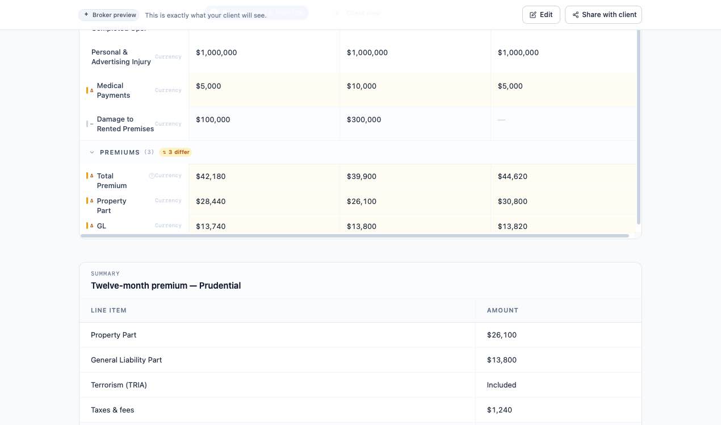
Task: Click the $13,820 GL value
Action: (513, 227)
